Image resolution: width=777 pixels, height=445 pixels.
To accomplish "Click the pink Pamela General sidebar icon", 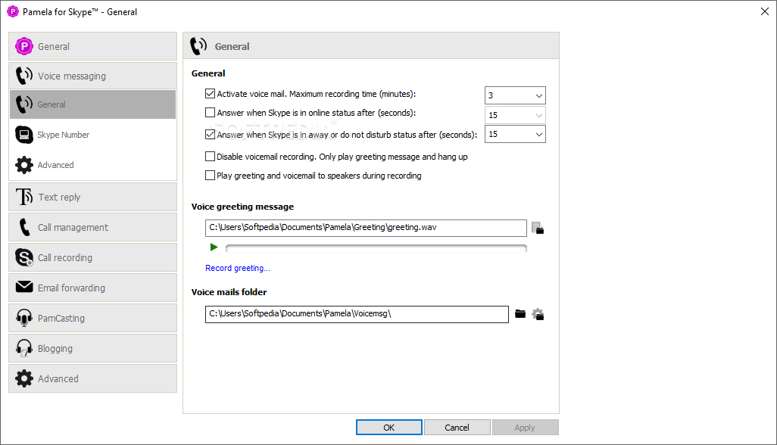I will coord(23,46).
